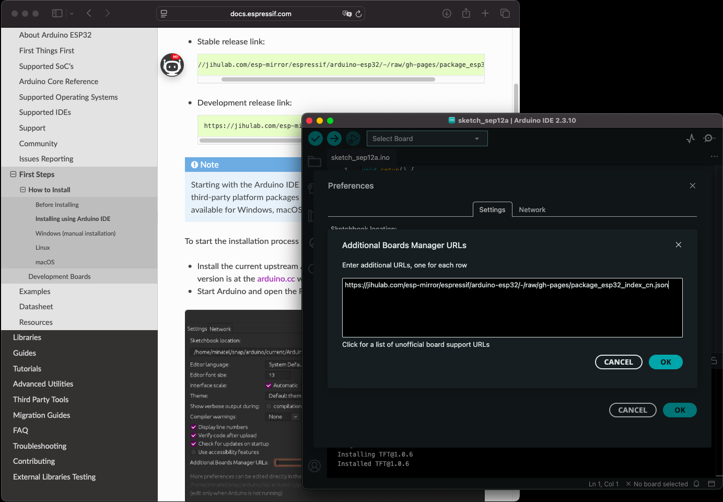Screen dimensions: 723x502
Task: Open the Libraries section in docs sidebar
Action: click(27, 337)
